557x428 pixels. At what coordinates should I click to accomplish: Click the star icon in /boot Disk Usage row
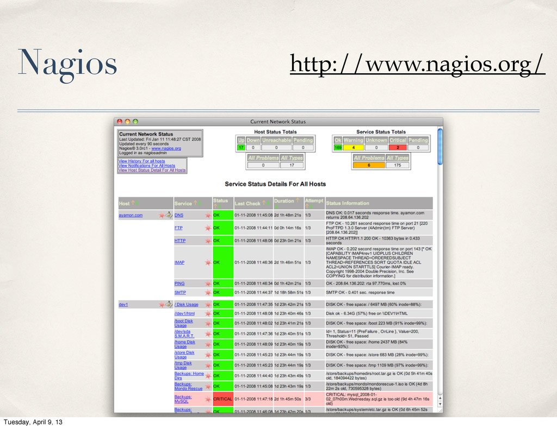point(208,323)
